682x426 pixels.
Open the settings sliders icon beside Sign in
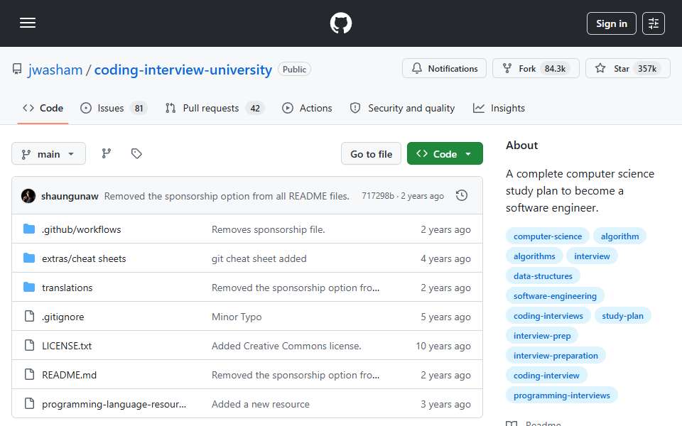(654, 23)
